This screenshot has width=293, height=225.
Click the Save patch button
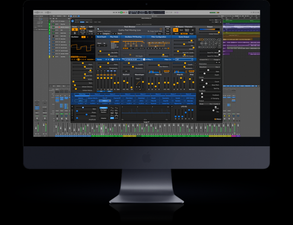[159, 33]
